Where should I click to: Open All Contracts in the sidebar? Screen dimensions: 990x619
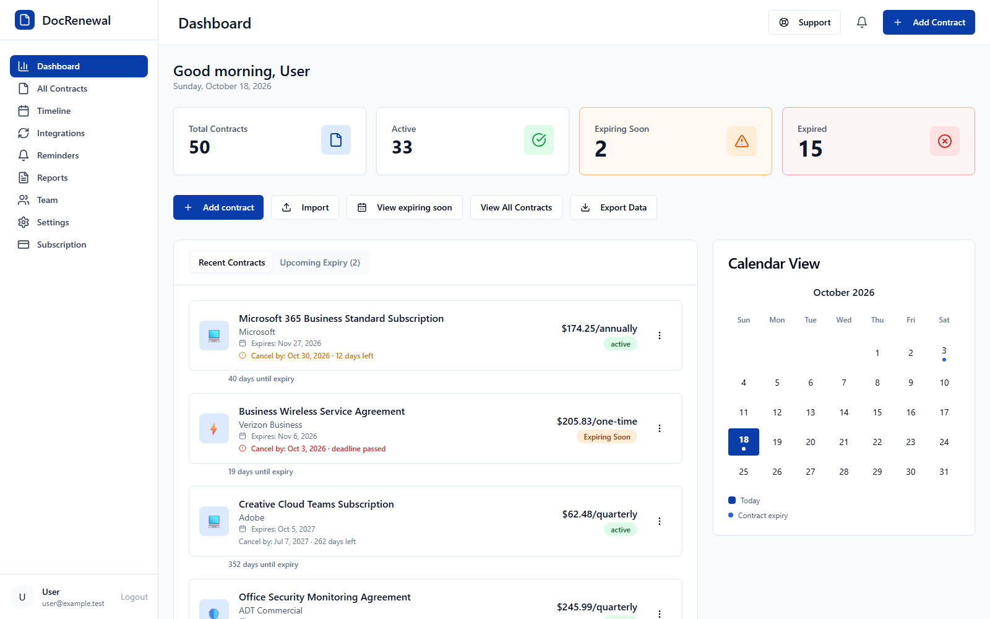click(x=79, y=89)
